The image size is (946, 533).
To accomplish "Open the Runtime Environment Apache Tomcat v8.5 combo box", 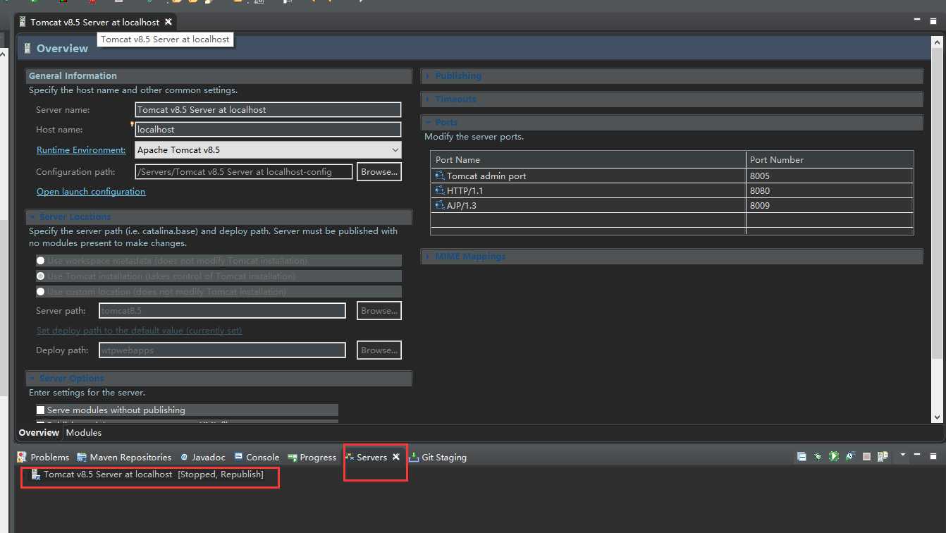I will coord(268,149).
